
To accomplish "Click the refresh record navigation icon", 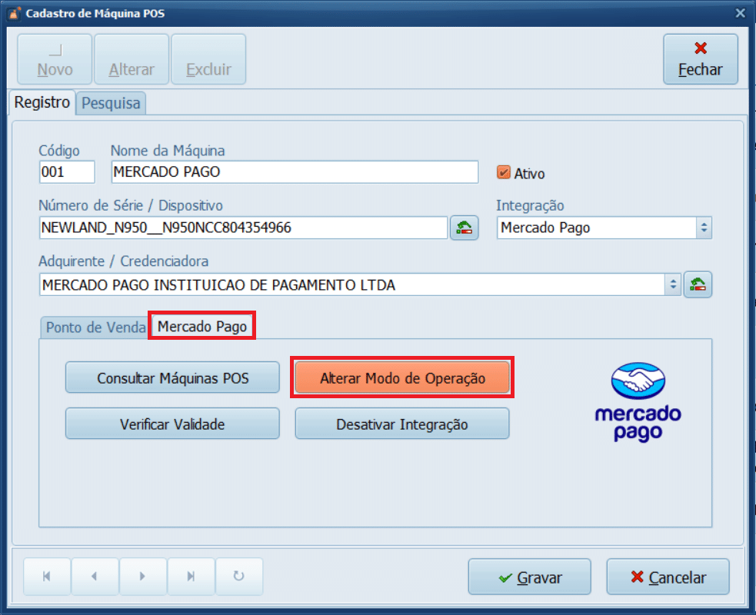I will 238,577.
